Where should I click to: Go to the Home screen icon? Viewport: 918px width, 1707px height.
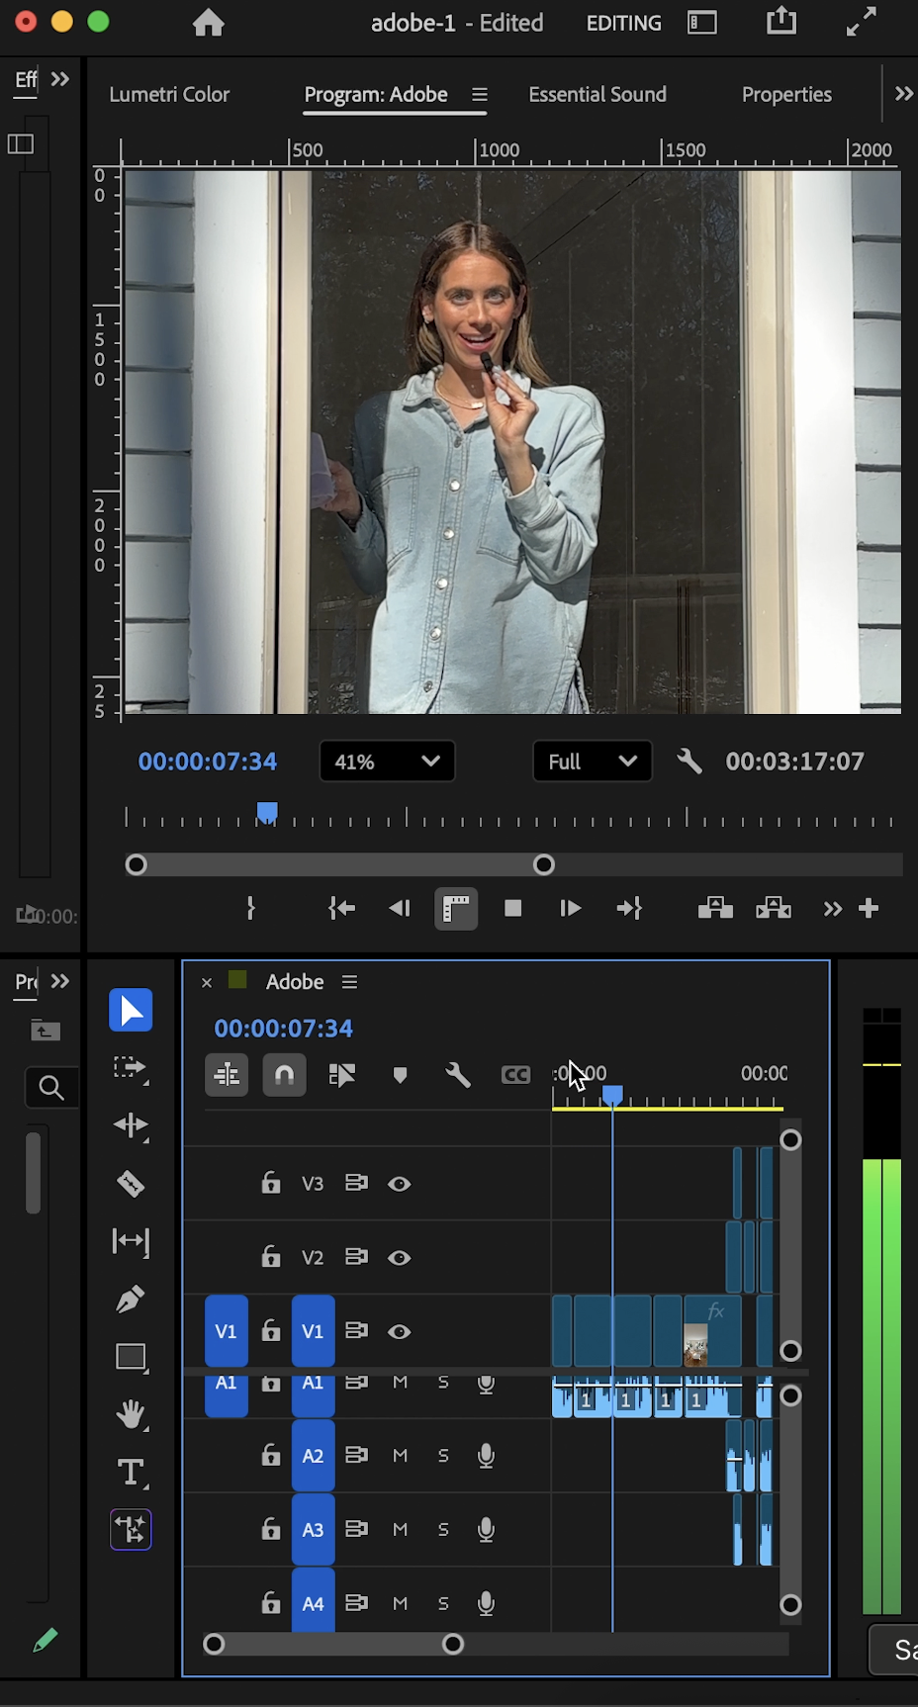pos(208,23)
